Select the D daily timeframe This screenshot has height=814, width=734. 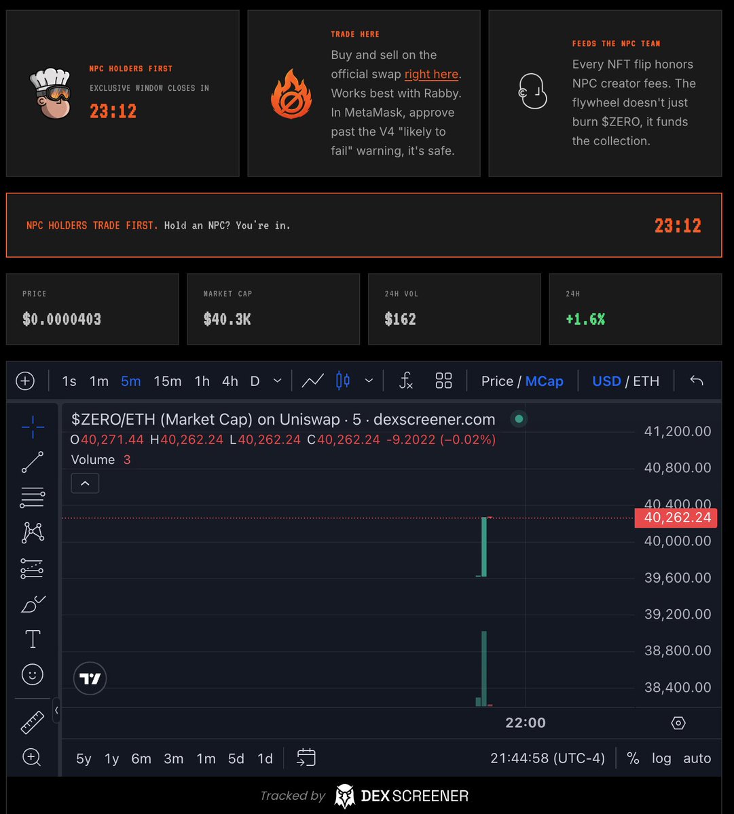pos(255,381)
